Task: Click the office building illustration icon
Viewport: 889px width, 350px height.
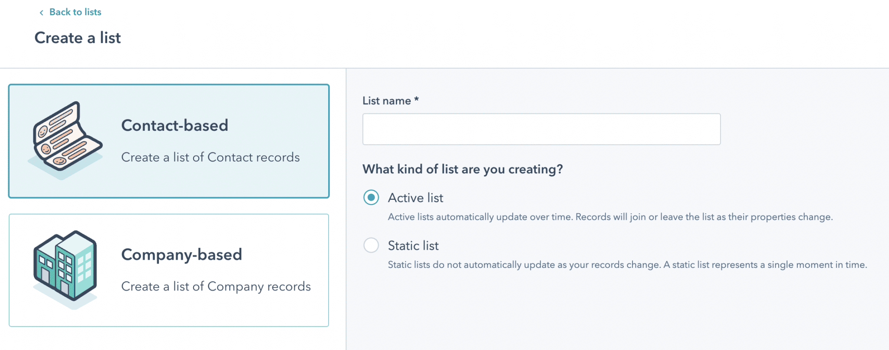Action: pyautogui.click(x=65, y=270)
